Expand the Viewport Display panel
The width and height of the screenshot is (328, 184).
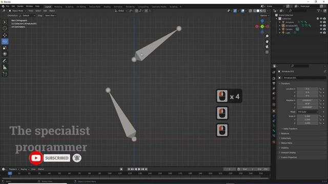coord(288,153)
